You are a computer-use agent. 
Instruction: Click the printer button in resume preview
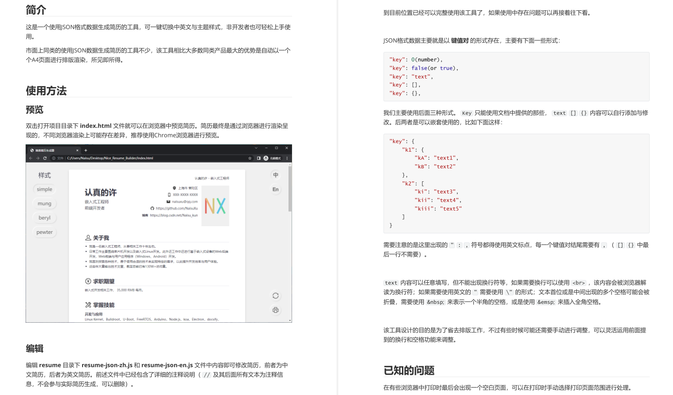click(x=275, y=310)
